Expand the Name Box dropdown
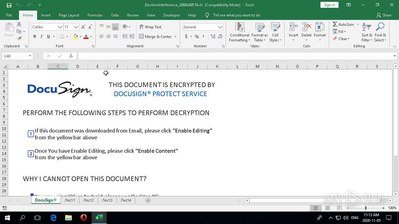Image resolution: width=399 pixels, height=224 pixels. click(x=30, y=56)
